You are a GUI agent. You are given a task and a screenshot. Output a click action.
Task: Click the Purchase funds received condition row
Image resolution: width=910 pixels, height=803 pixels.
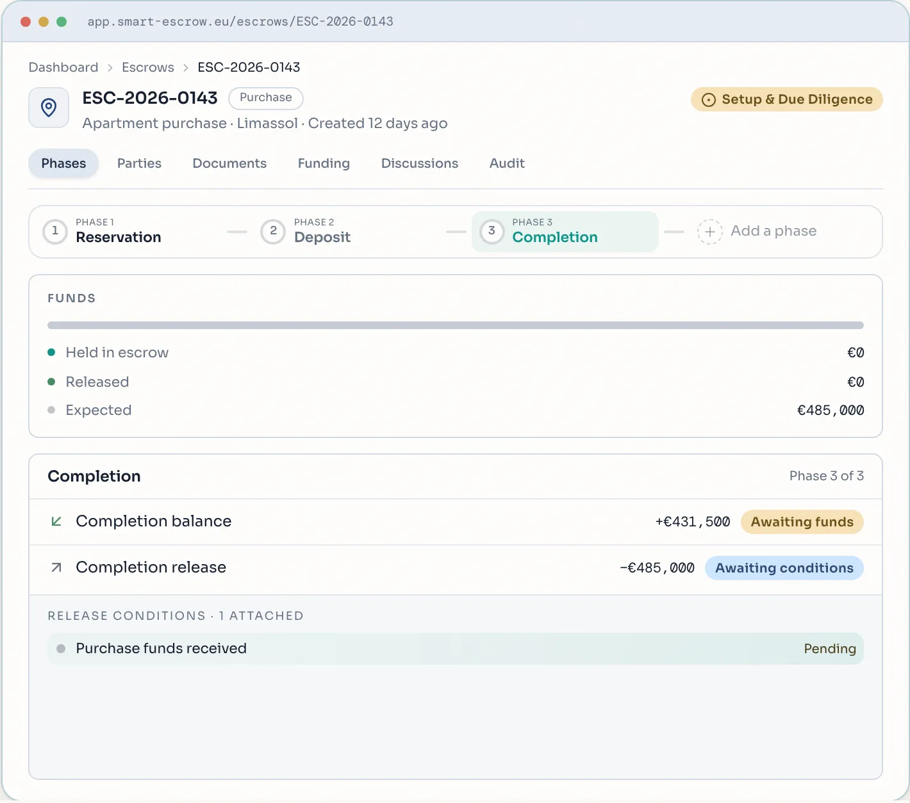tap(456, 649)
